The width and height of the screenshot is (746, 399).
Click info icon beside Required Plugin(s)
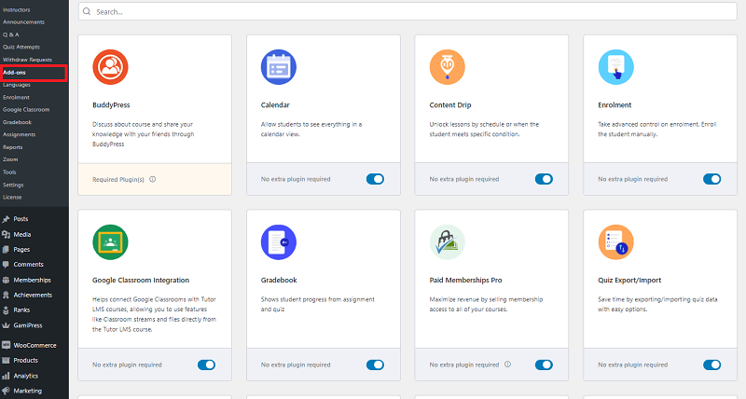153,179
